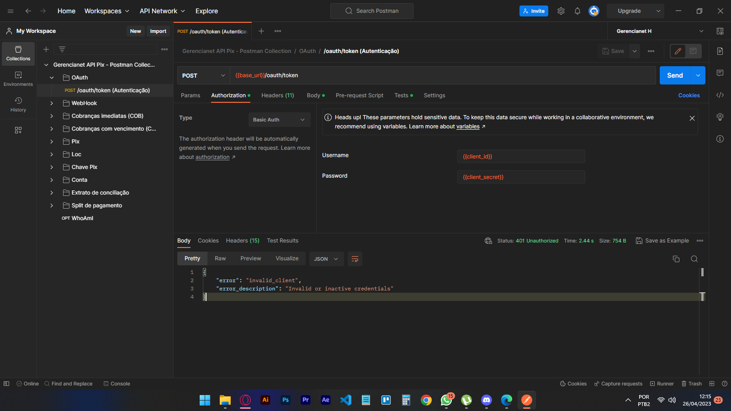
Task: Open the Basic Auth type dropdown
Action: 279,120
